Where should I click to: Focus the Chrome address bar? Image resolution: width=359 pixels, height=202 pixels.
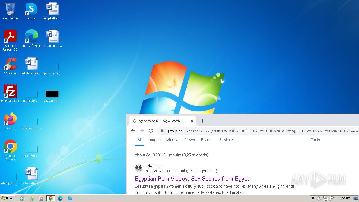(262, 131)
